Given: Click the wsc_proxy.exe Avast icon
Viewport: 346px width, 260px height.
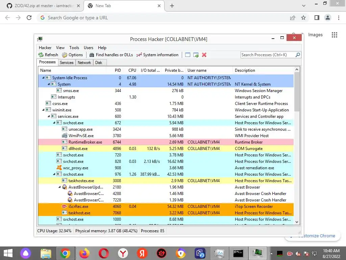Looking at the screenshot, I should click(59, 168).
